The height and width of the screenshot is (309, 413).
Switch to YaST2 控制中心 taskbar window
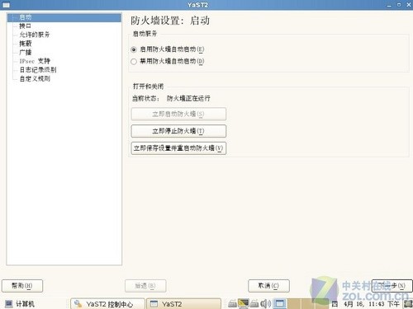click(x=107, y=304)
